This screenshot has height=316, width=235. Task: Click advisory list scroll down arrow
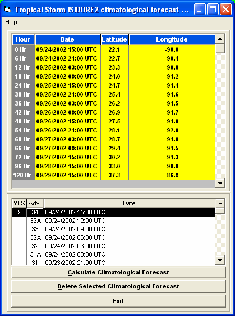click(x=220, y=260)
